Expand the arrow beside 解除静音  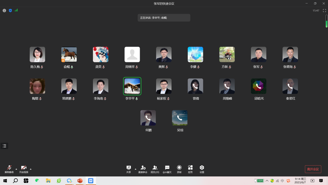(x=16, y=169)
